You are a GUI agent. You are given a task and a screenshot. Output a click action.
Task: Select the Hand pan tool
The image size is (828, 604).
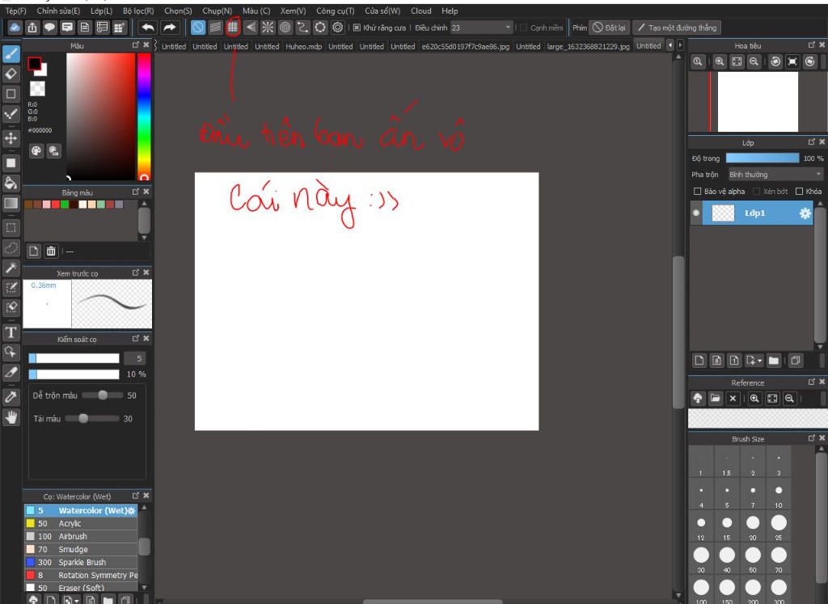tap(11, 418)
